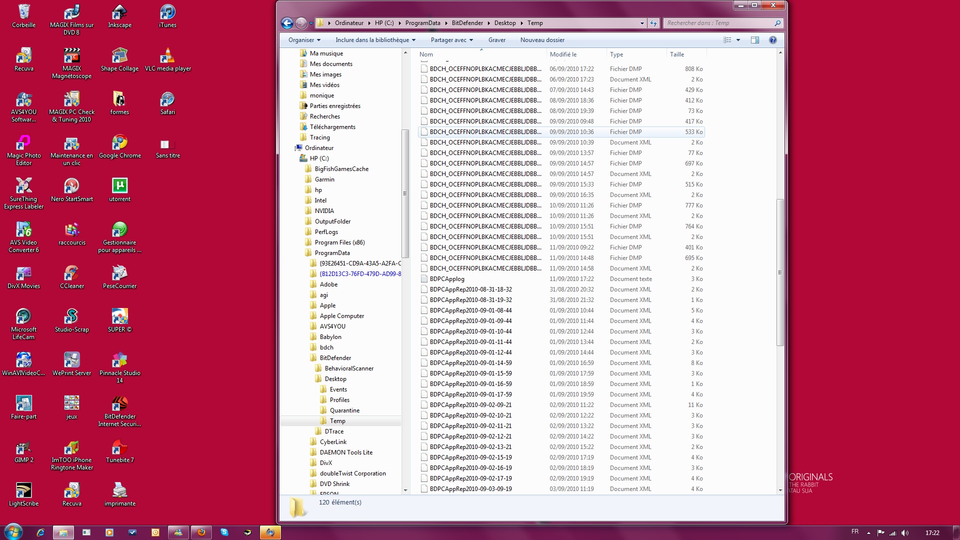Select Desktop in breadcrumb path
Viewport: 960px width, 540px height.
[x=504, y=23]
